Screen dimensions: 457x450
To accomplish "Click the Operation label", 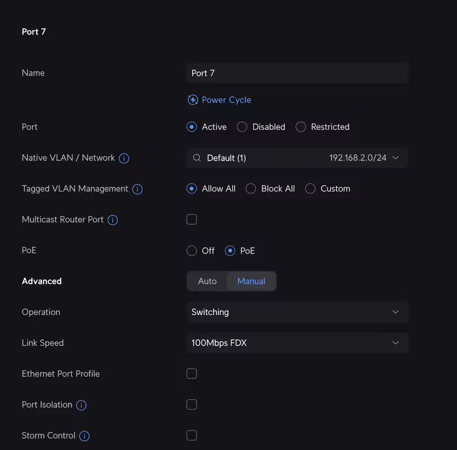I will (41, 312).
